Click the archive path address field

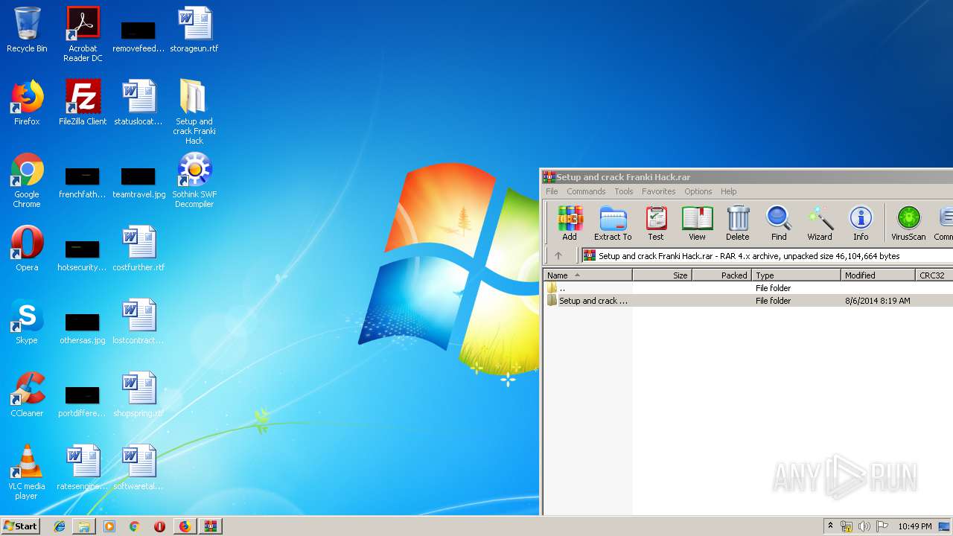(x=767, y=255)
